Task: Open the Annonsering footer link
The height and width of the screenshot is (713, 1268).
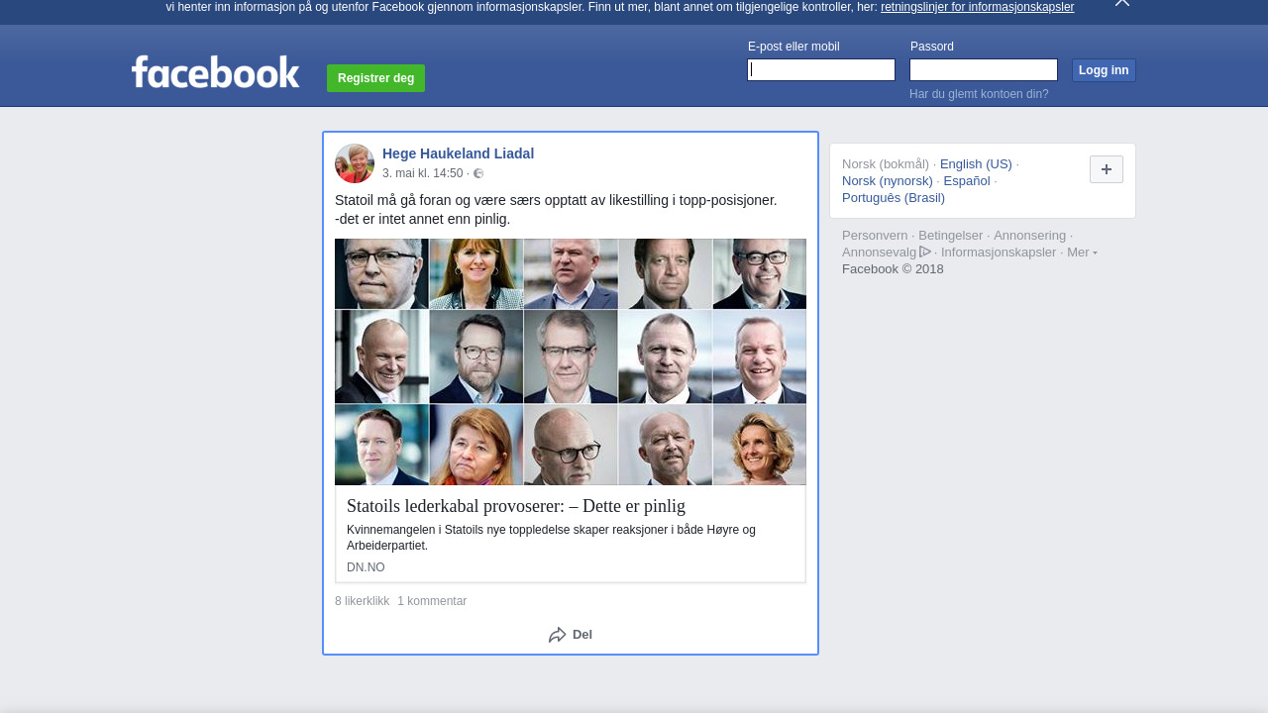Action: 1030,236
